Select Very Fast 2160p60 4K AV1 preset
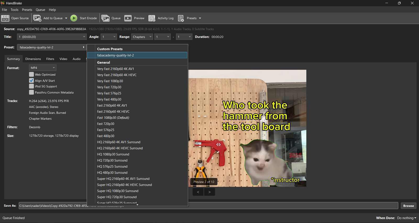 [137, 69]
